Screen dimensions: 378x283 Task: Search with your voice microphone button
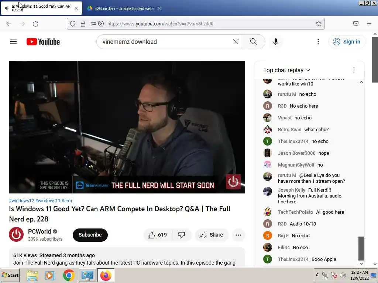coord(276,42)
